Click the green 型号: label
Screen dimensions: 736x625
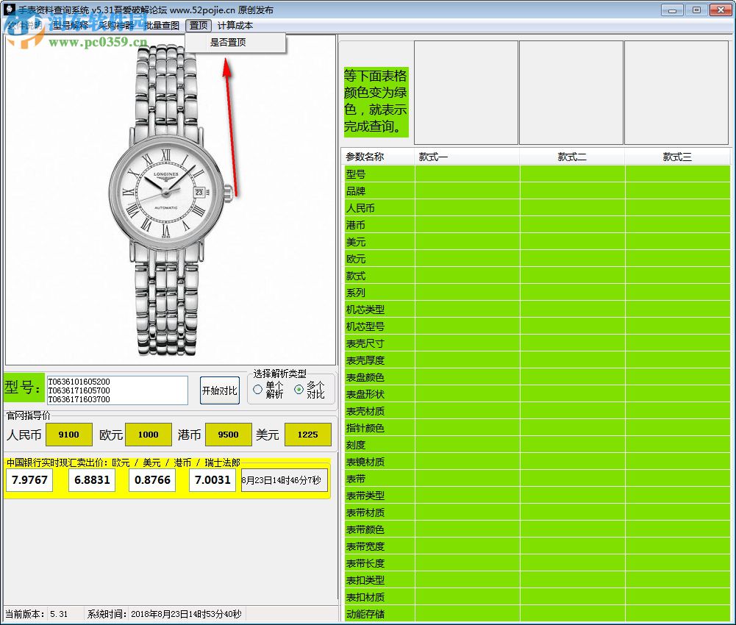(x=24, y=387)
